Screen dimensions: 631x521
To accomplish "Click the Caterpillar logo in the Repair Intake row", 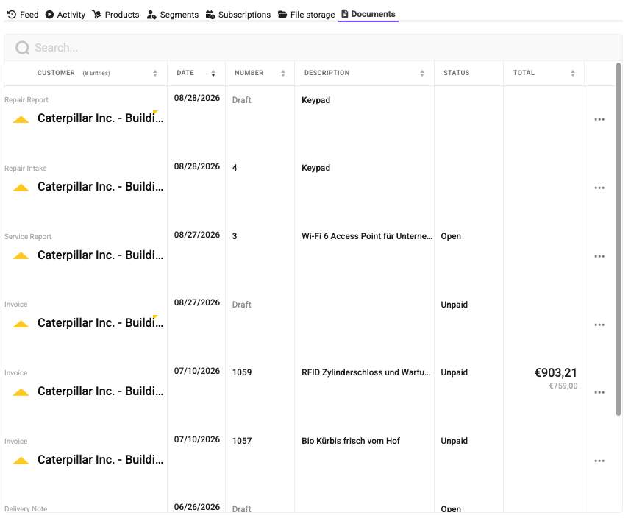I will coord(21,188).
